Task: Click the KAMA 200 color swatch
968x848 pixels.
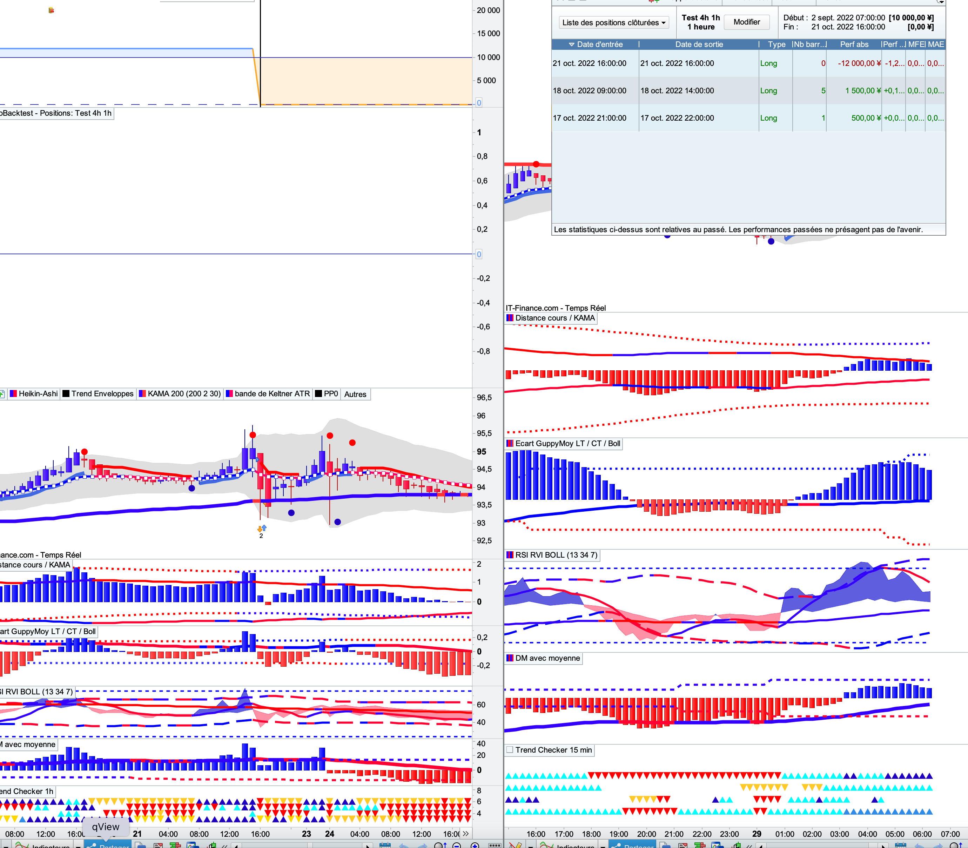Action: pos(142,394)
